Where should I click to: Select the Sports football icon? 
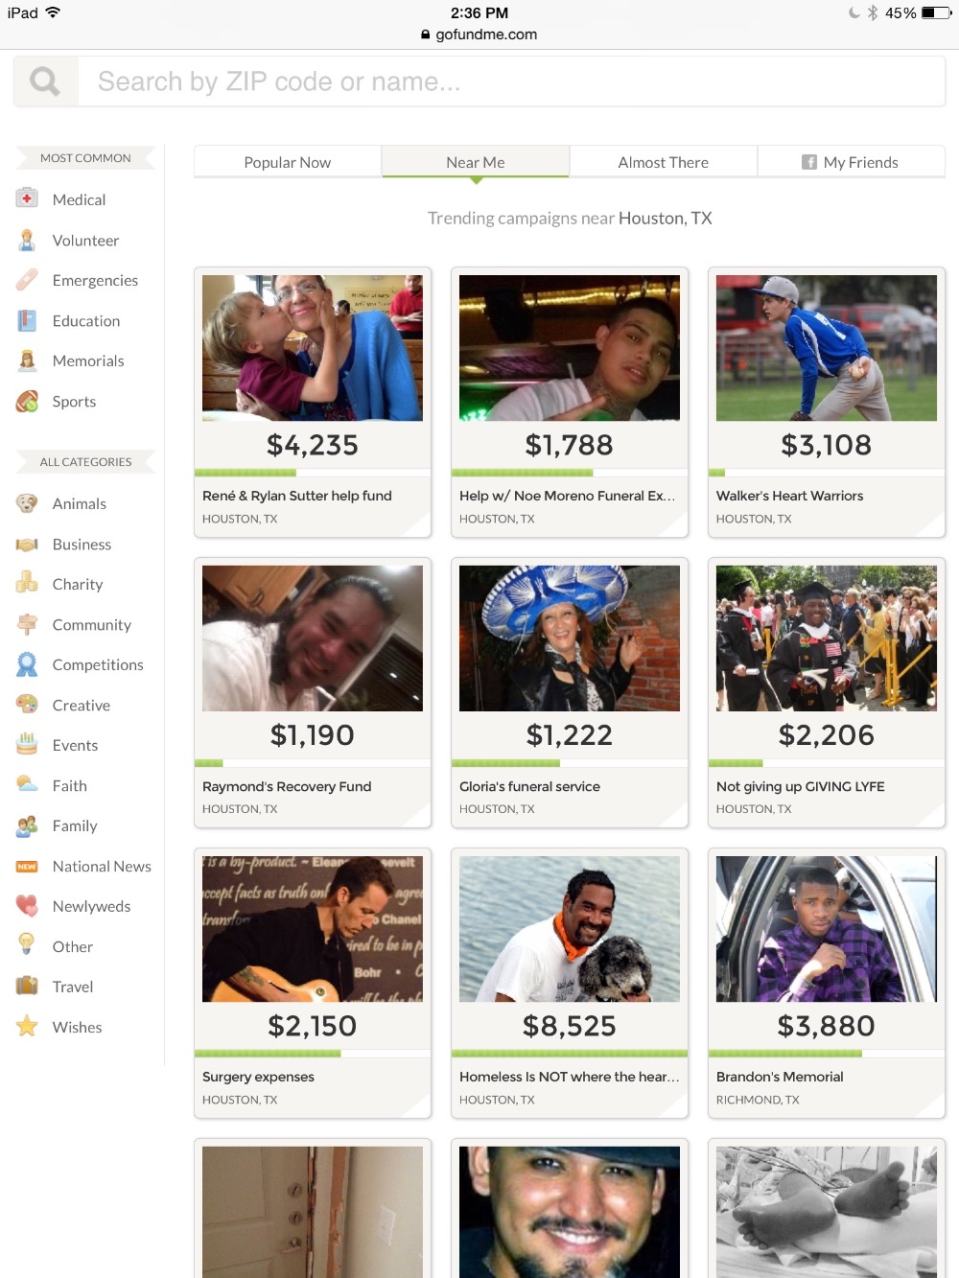pos(27,401)
